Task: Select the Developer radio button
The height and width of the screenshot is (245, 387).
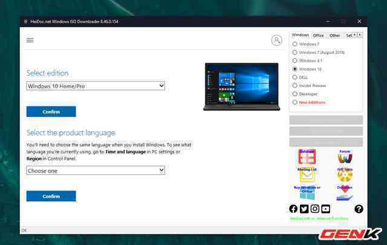Action: [294, 94]
